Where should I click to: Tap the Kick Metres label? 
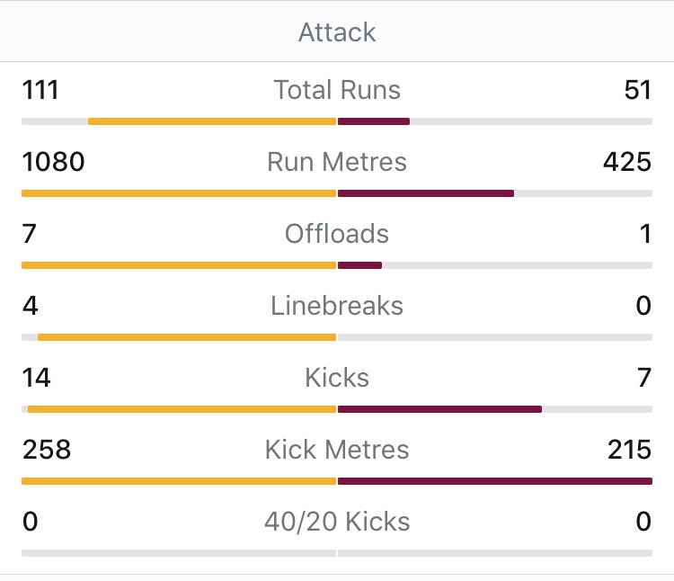[x=337, y=450]
